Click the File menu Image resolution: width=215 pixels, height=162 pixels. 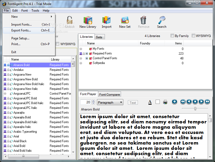click(x=6, y=11)
